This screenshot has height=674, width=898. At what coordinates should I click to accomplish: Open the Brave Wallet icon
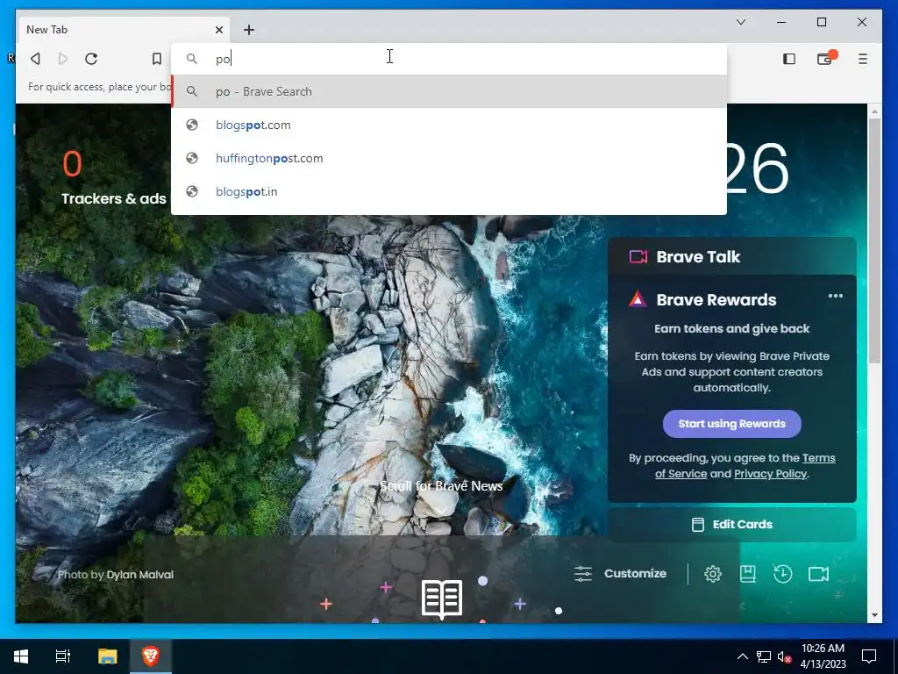point(825,59)
